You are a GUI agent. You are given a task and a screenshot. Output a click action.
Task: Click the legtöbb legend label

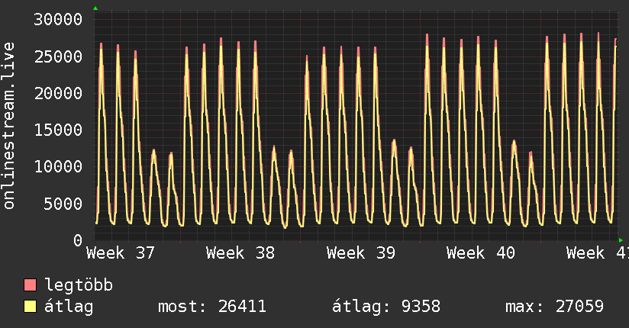(x=79, y=285)
